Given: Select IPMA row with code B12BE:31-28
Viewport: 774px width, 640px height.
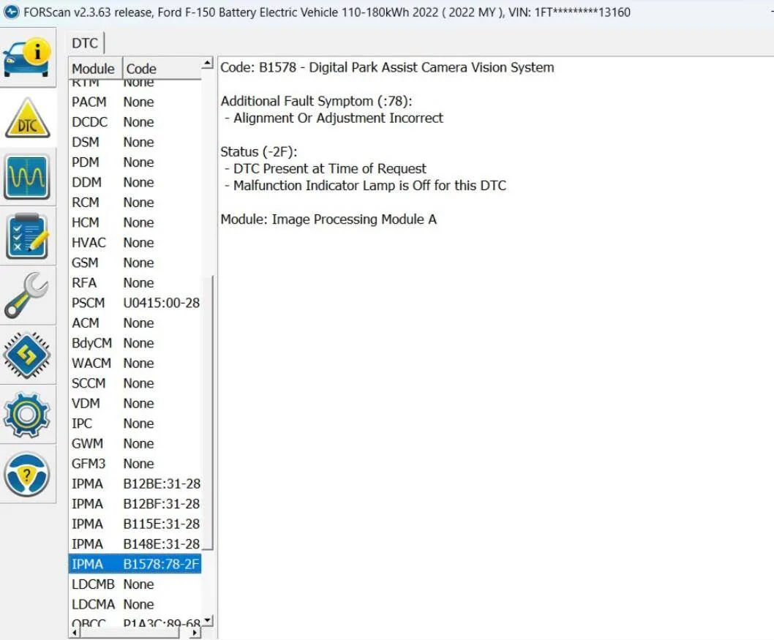Looking at the screenshot, I should 135,483.
